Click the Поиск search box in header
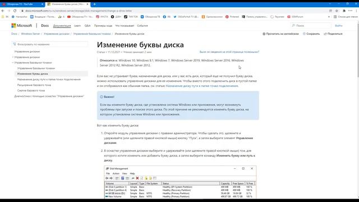The height and width of the screenshot is (202, 359). click(311, 26)
